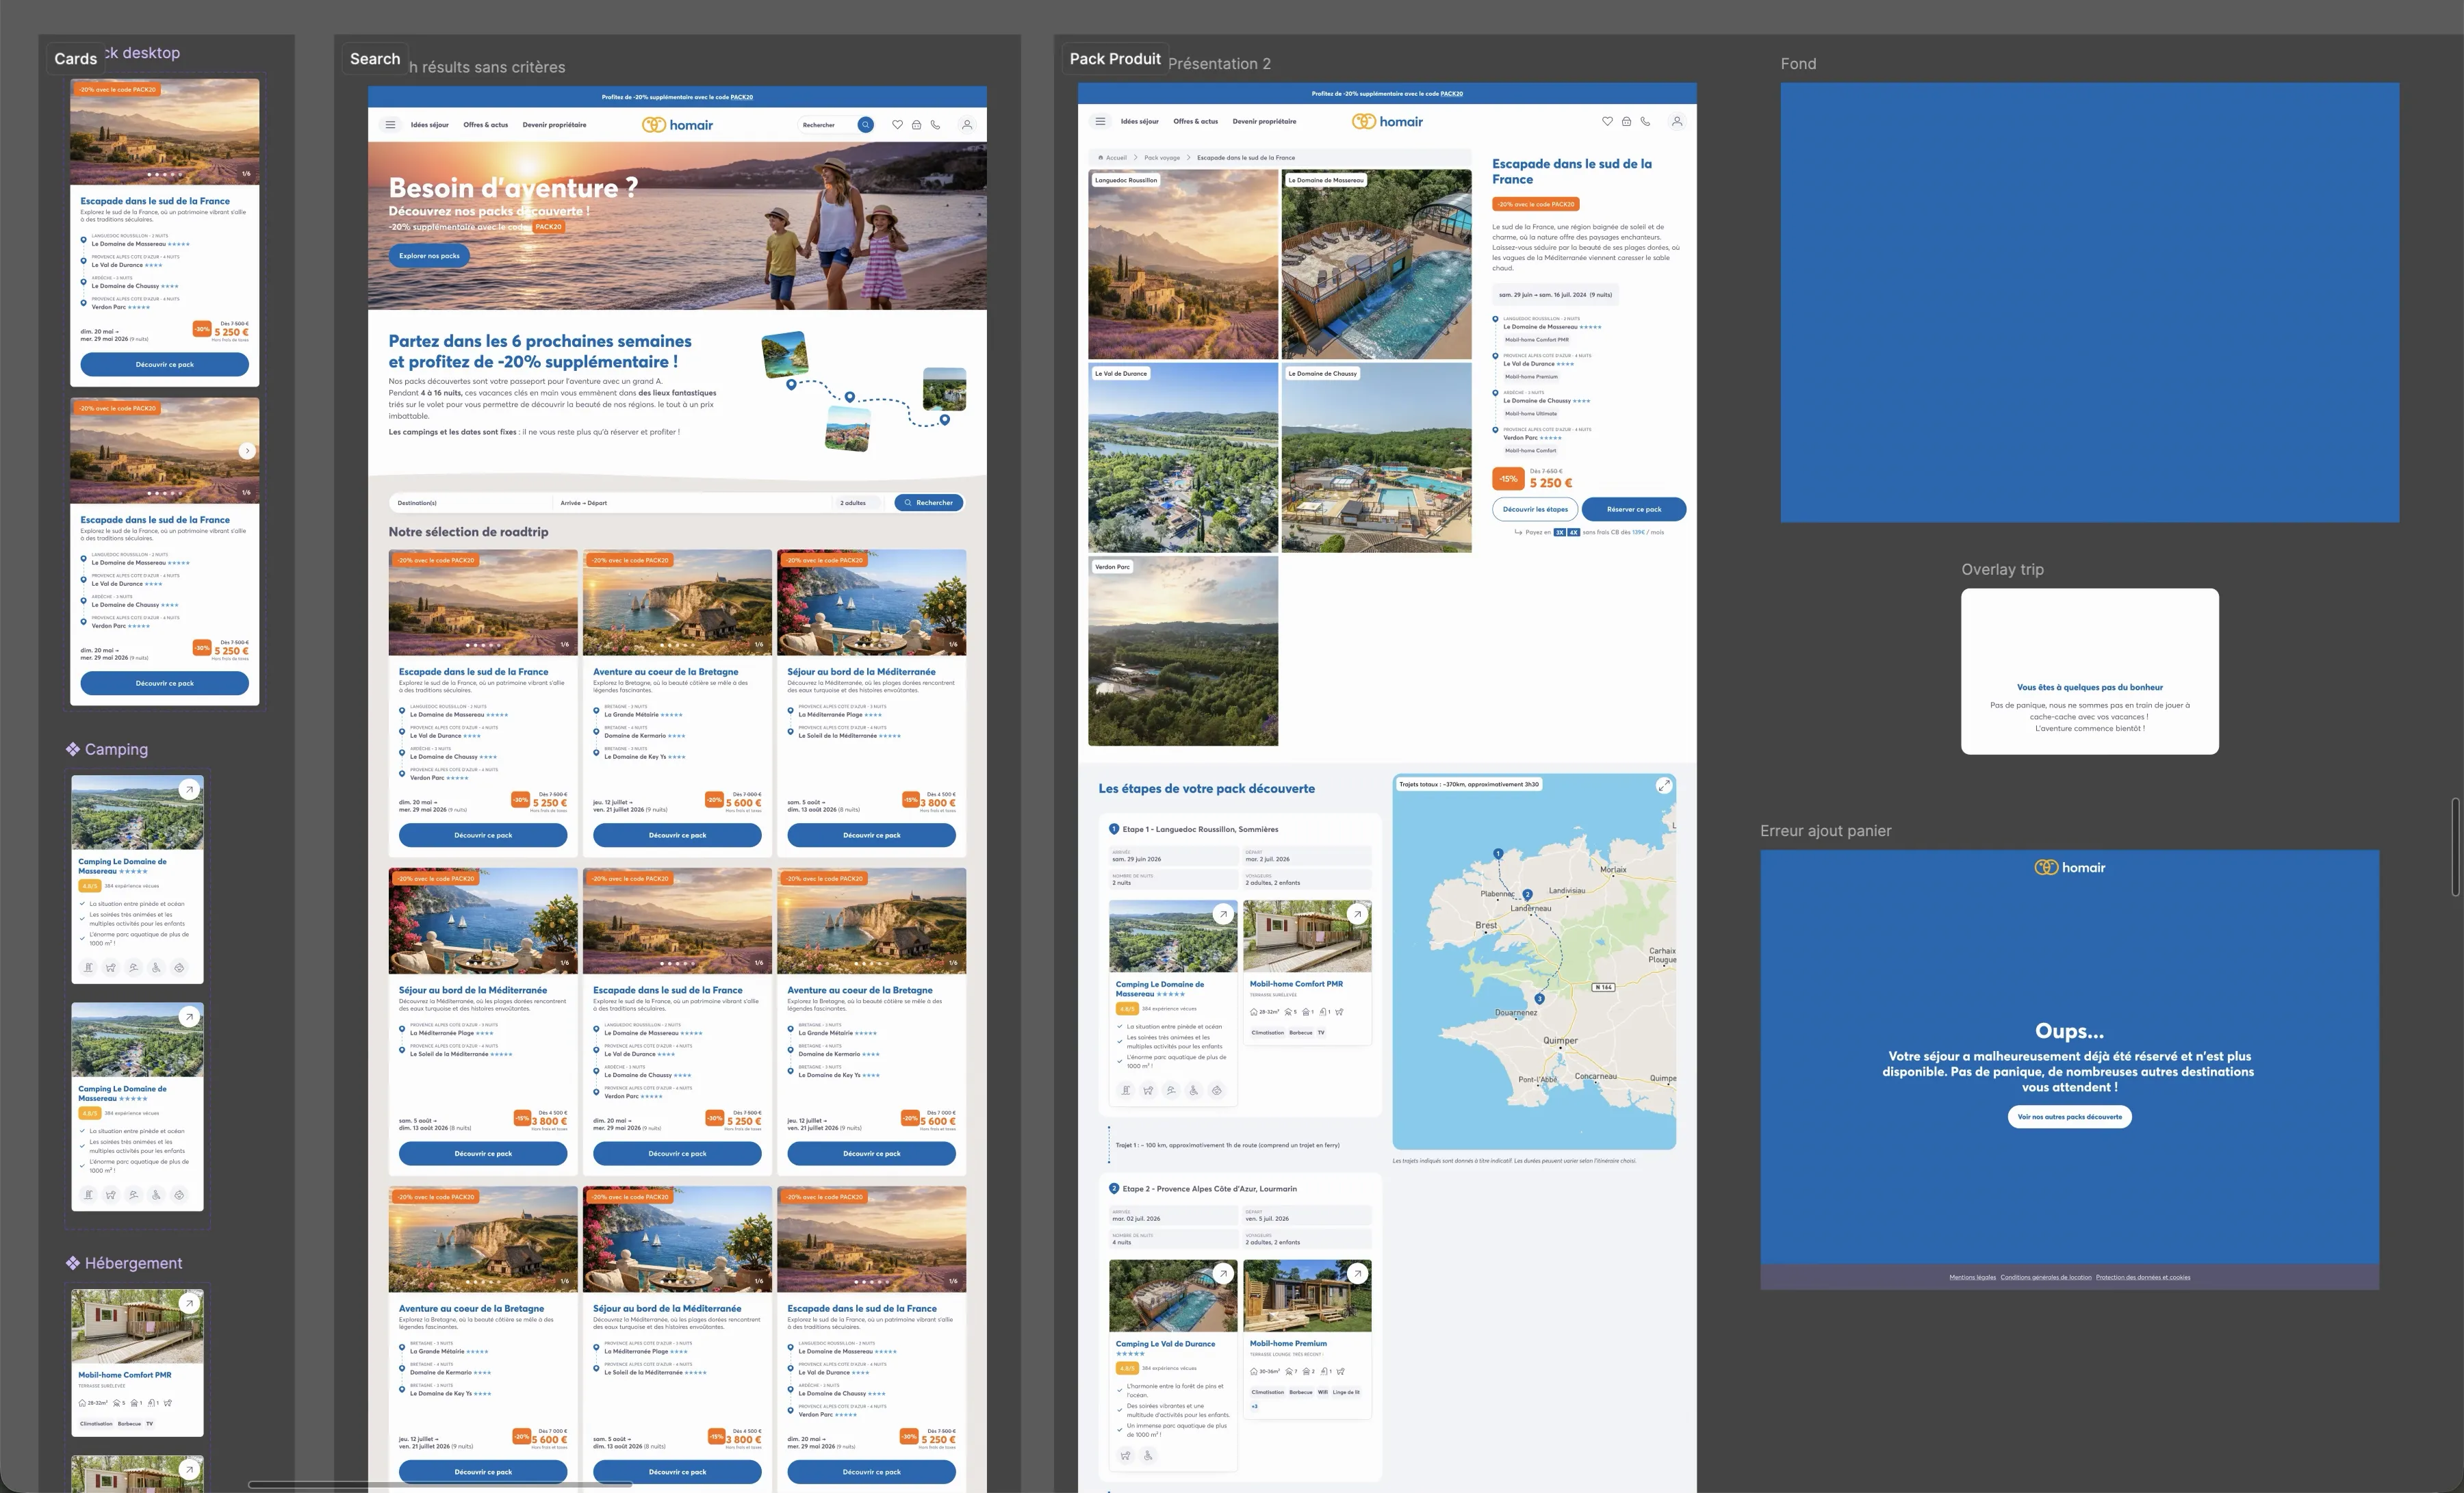Click blue search magnifier icon beside Rechercher field
The width and height of the screenshot is (2464, 1493).
[x=866, y=125]
